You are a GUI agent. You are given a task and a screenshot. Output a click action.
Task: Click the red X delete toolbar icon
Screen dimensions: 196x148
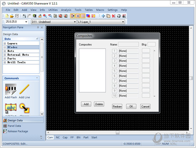(113, 16)
